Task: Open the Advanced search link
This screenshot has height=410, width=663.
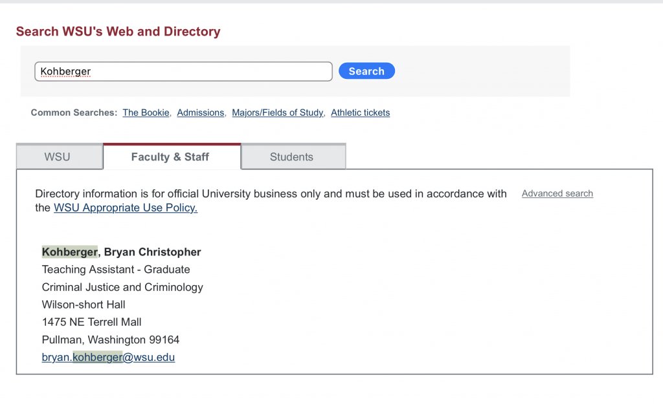Action: (557, 193)
